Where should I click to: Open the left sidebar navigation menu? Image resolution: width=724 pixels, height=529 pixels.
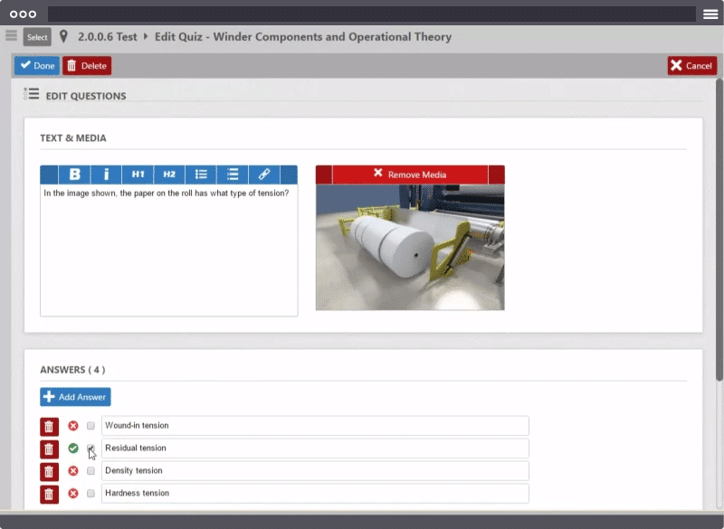(x=11, y=36)
